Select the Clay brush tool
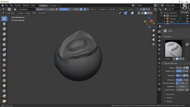Screen dimensions: 190x107 click(x=4, y=29)
